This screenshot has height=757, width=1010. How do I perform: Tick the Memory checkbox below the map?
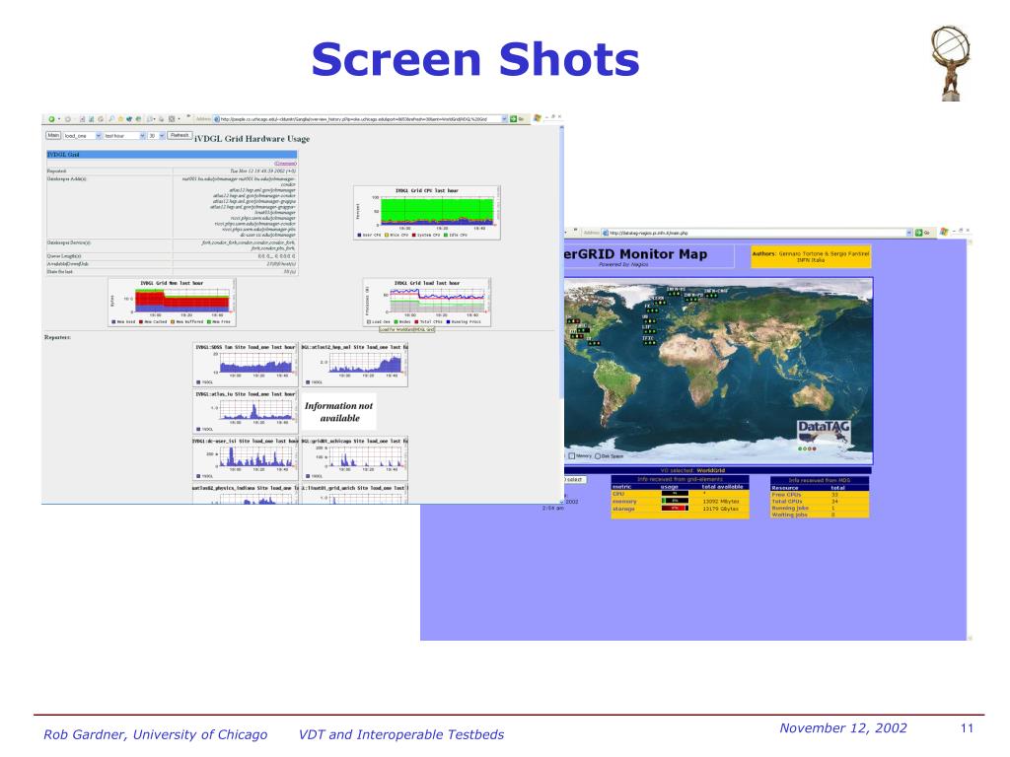pos(571,455)
